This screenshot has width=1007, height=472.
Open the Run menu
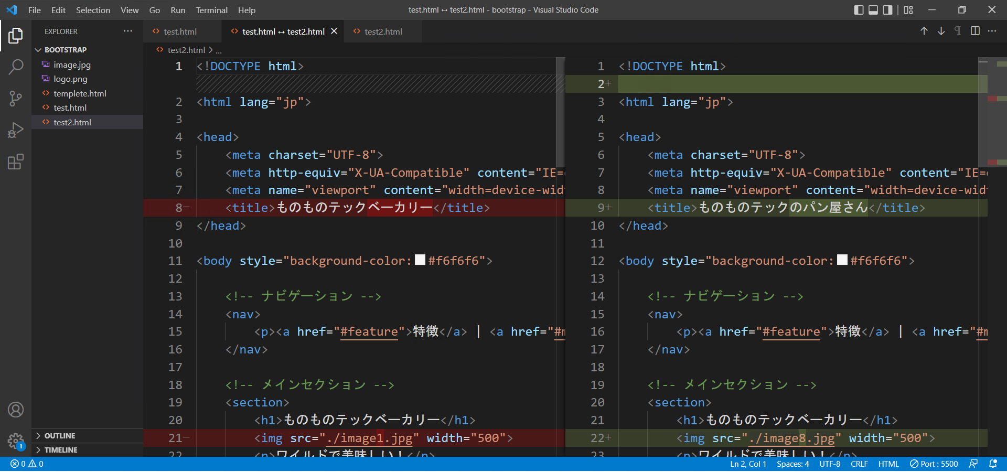178,10
